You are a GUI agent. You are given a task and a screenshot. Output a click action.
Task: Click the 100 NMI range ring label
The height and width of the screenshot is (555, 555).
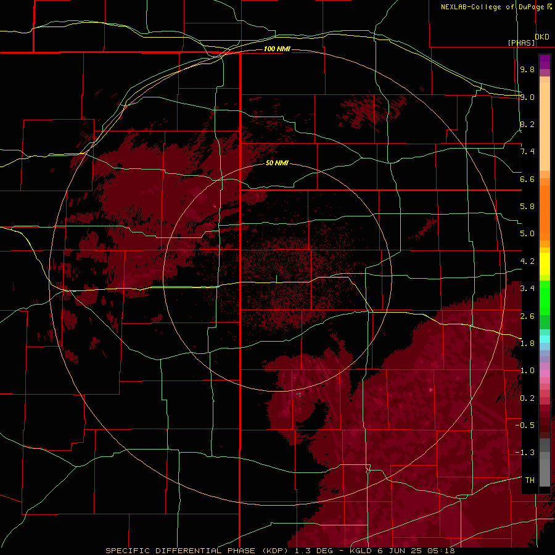point(277,49)
